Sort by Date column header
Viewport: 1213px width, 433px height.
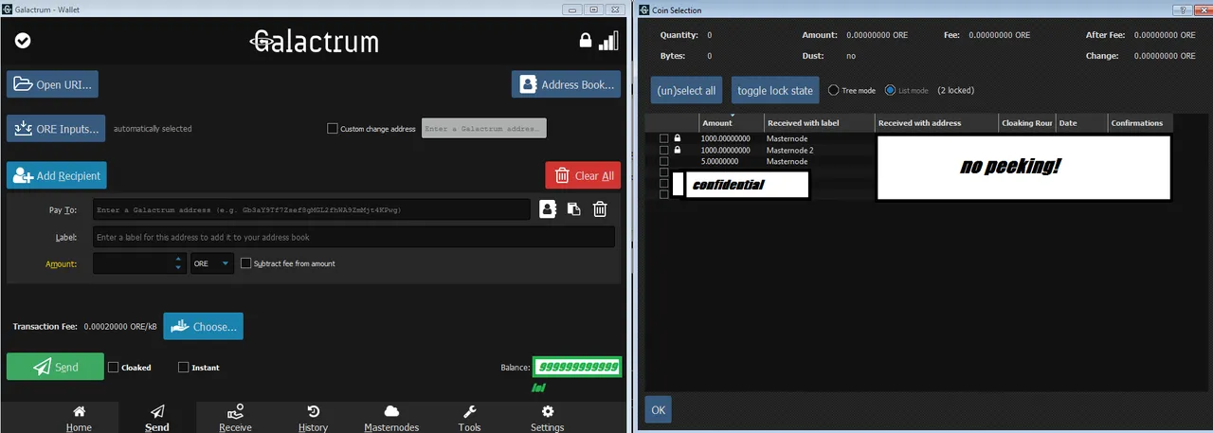tap(1082, 123)
